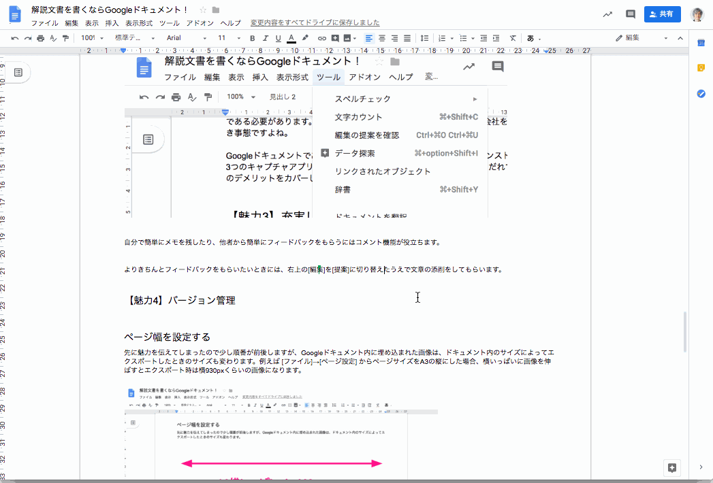Select embedded page-width screenshot image

point(281,433)
